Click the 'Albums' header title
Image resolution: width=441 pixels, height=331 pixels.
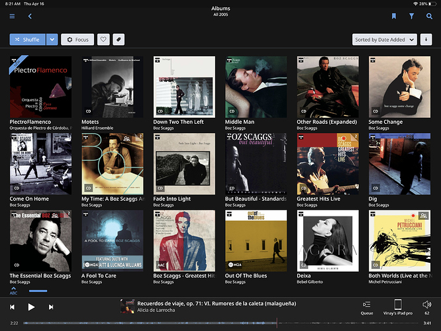(x=220, y=9)
